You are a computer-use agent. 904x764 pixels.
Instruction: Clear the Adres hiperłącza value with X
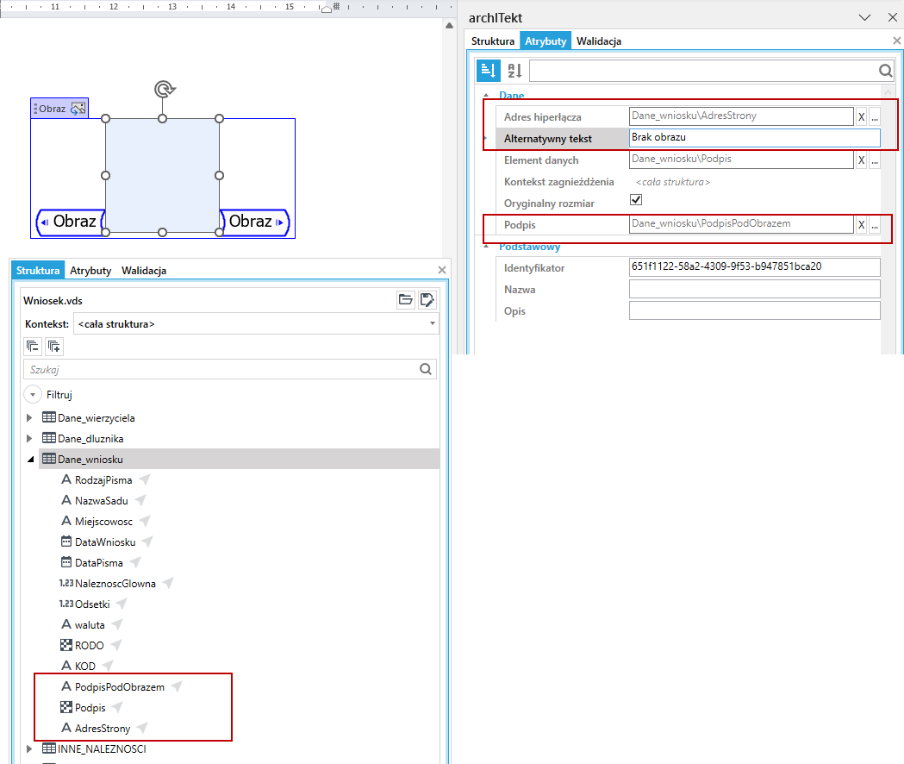pyautogui.click(x=861, y=117)
